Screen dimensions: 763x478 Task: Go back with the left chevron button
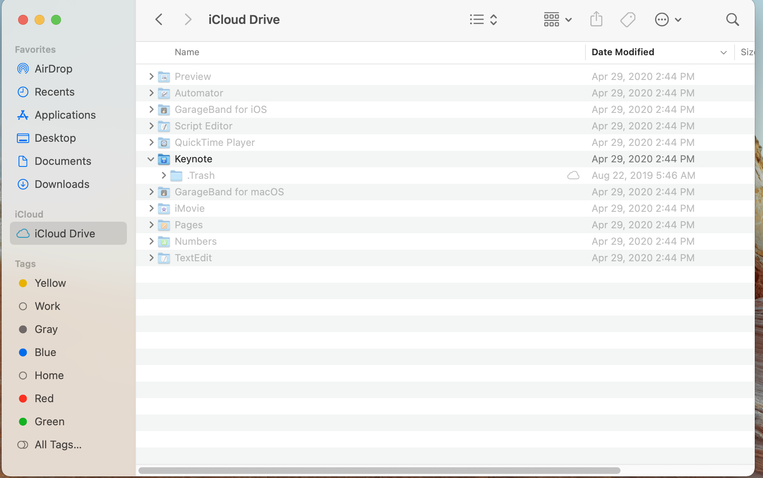tap(159, 19)
